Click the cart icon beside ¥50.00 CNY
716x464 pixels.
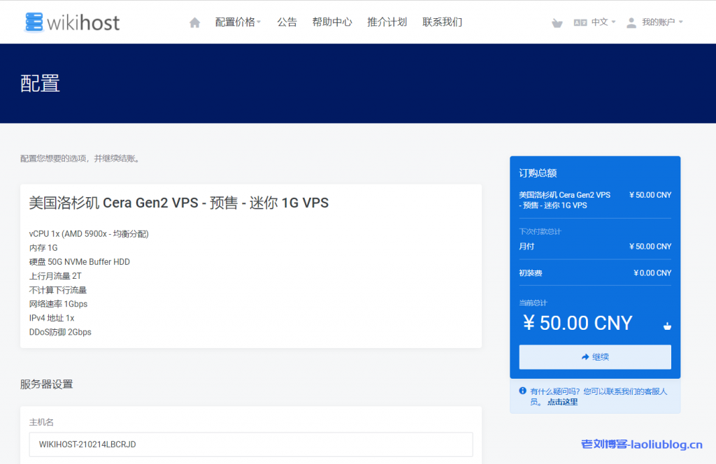click(x=668, y=326)
